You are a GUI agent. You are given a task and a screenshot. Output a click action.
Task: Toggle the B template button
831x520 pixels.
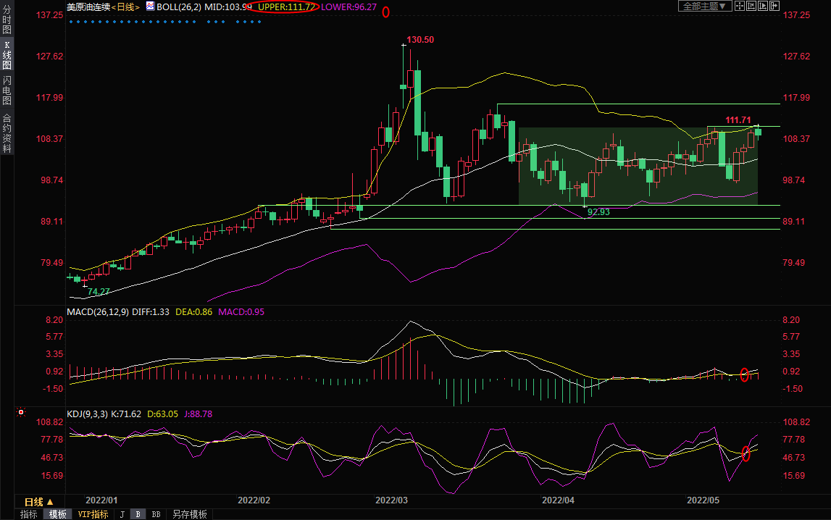[x=138, y=514]
